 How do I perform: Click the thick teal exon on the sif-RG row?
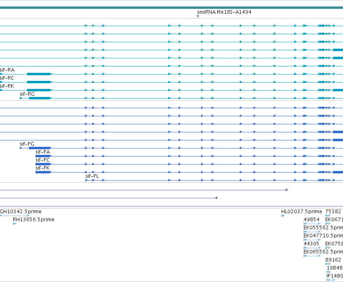point(40,98)
